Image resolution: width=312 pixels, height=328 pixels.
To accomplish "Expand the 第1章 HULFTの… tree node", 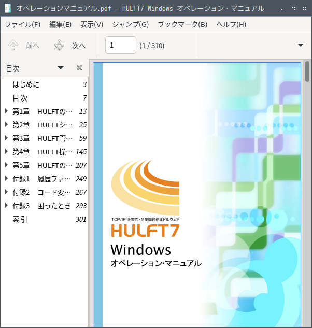I will pos(6,111).
